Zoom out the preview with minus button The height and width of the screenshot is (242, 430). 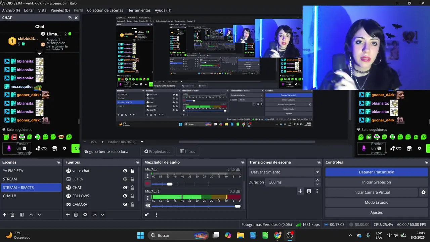(x=85, y=142)
